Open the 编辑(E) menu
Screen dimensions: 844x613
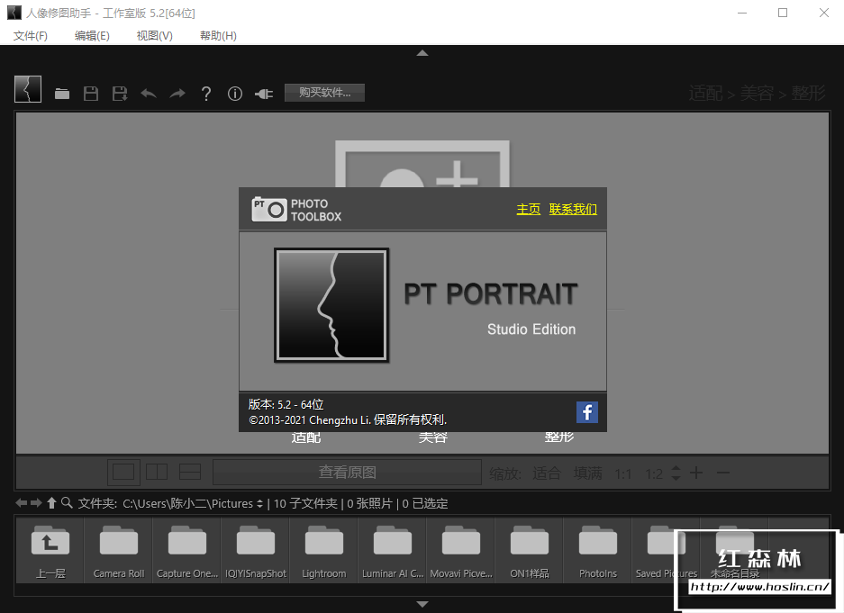click(92, 35)
